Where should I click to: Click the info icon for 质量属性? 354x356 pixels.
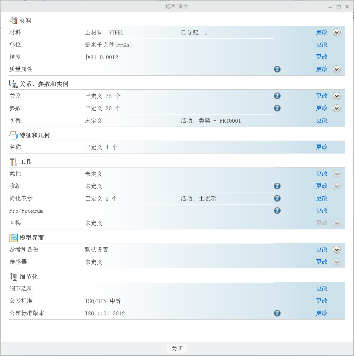pyautogui.click(x=277, y=69)
